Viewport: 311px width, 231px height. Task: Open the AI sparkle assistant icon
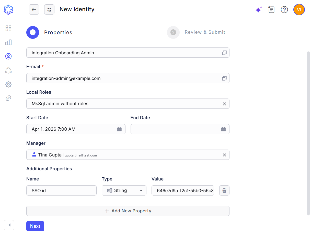(x=258, y=10)
